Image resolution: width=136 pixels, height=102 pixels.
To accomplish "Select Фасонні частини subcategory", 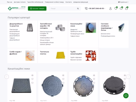I will [x=76, y=60].
